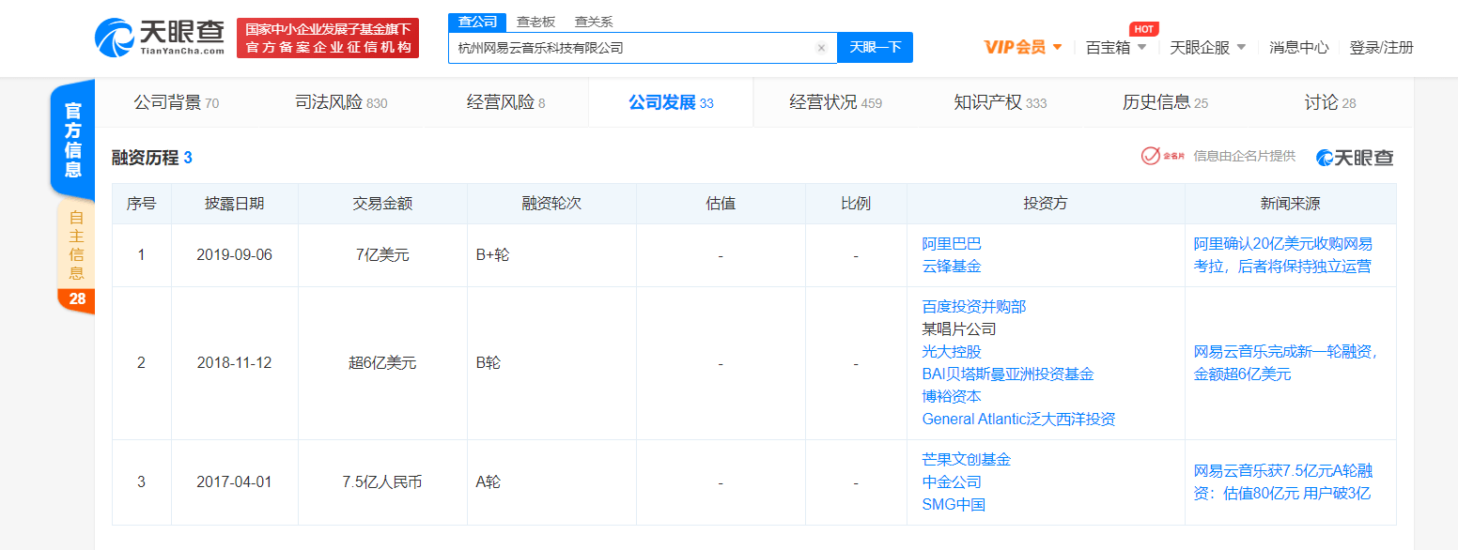Viewport: 1458px width, 550px height.
Task: Click the 超6亿美元 amount cell
Action: click(x=382, y=363)
